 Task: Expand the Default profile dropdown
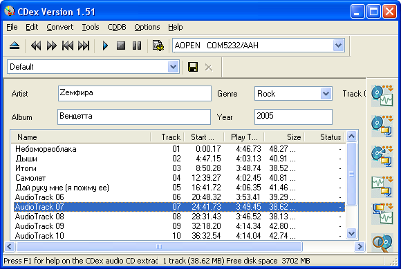tap(174, 67)
